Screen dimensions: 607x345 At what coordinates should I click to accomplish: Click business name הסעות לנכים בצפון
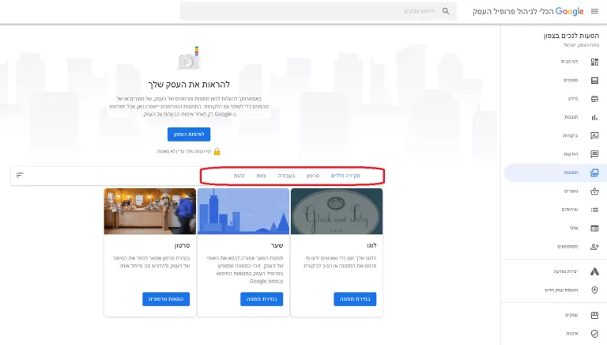(571, 36)
